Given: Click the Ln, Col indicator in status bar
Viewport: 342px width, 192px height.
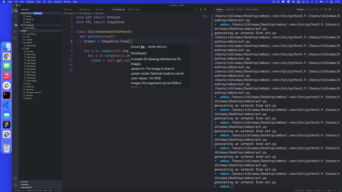Looking at the screenshot, I should point(299,190).
